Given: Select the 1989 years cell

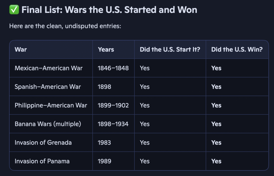Looking at the screenshot, I should (104, 161).
